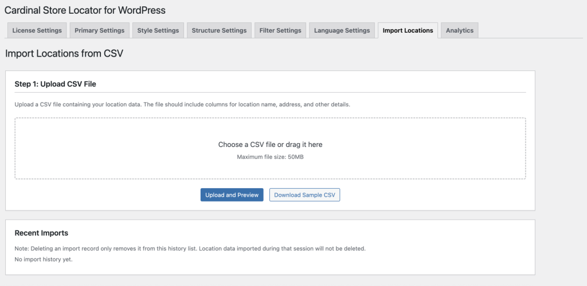Click the 'Cardinal Store Locator for WordPress' title

pos(85,10)
